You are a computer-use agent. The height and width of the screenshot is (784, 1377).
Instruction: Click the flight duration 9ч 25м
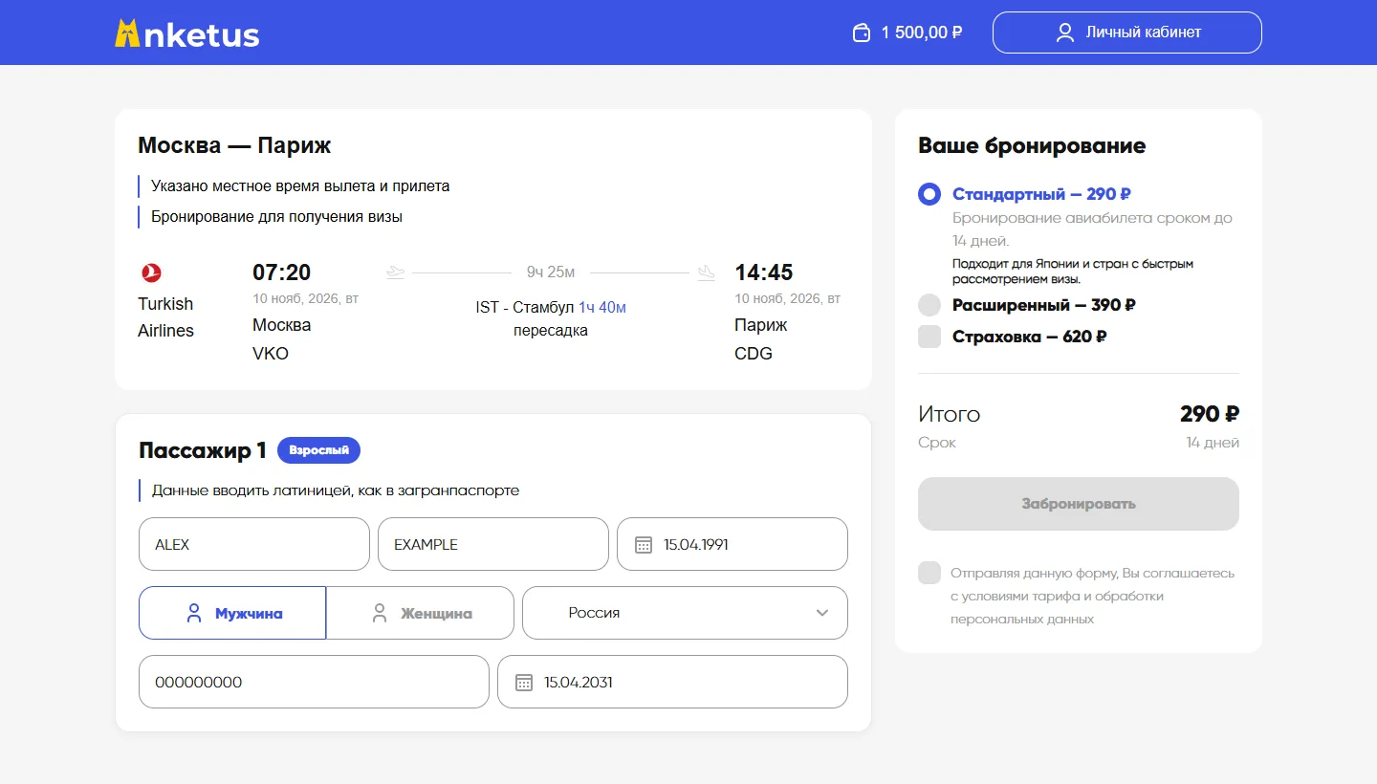click(551, 272)
